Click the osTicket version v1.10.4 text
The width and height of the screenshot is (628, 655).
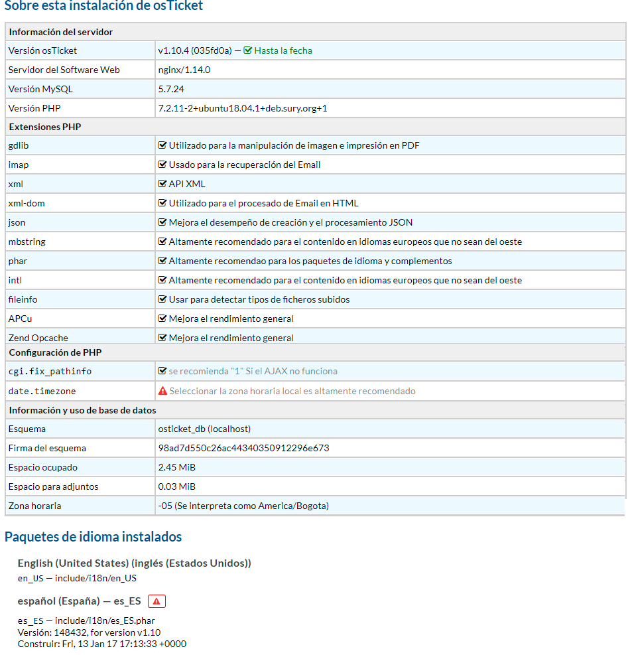click(x=194, y=50)
